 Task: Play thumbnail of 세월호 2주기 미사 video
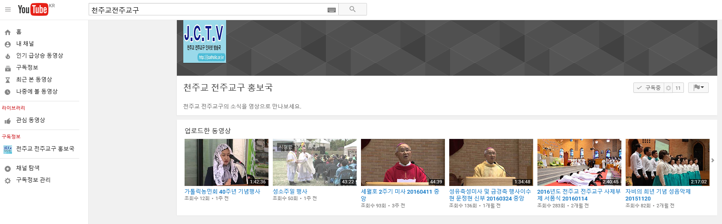[403, 162]
